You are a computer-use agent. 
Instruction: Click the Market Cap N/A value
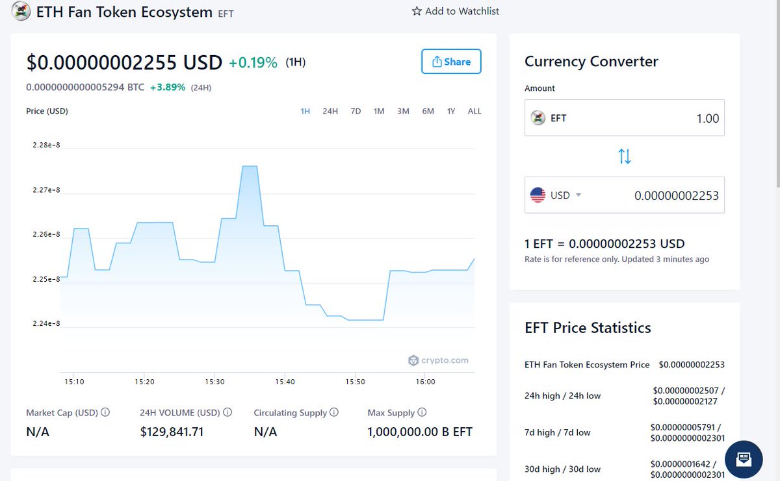(x=38, y=432)
